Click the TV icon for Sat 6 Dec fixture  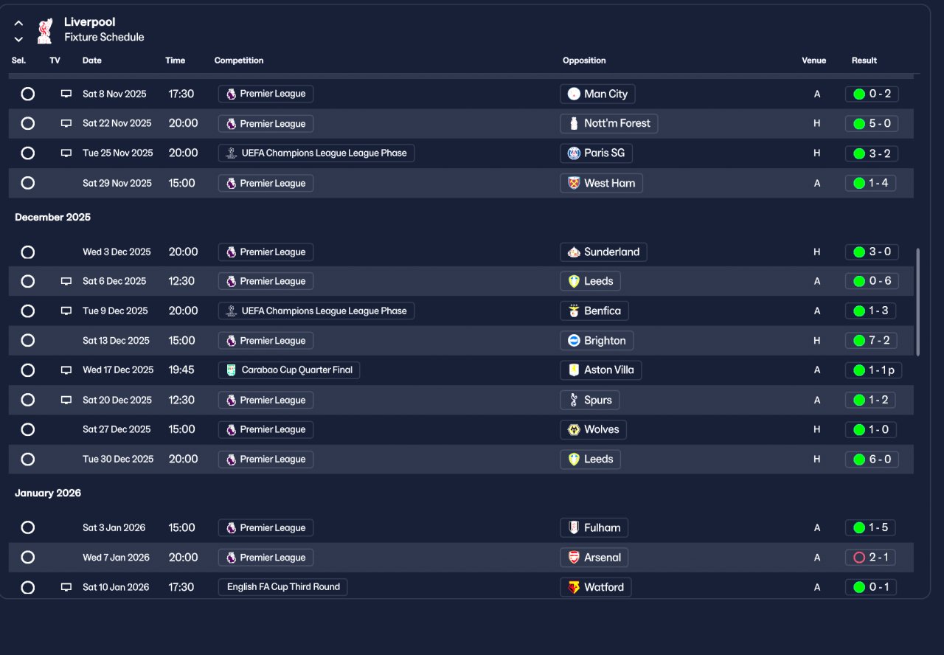[66, 281]
